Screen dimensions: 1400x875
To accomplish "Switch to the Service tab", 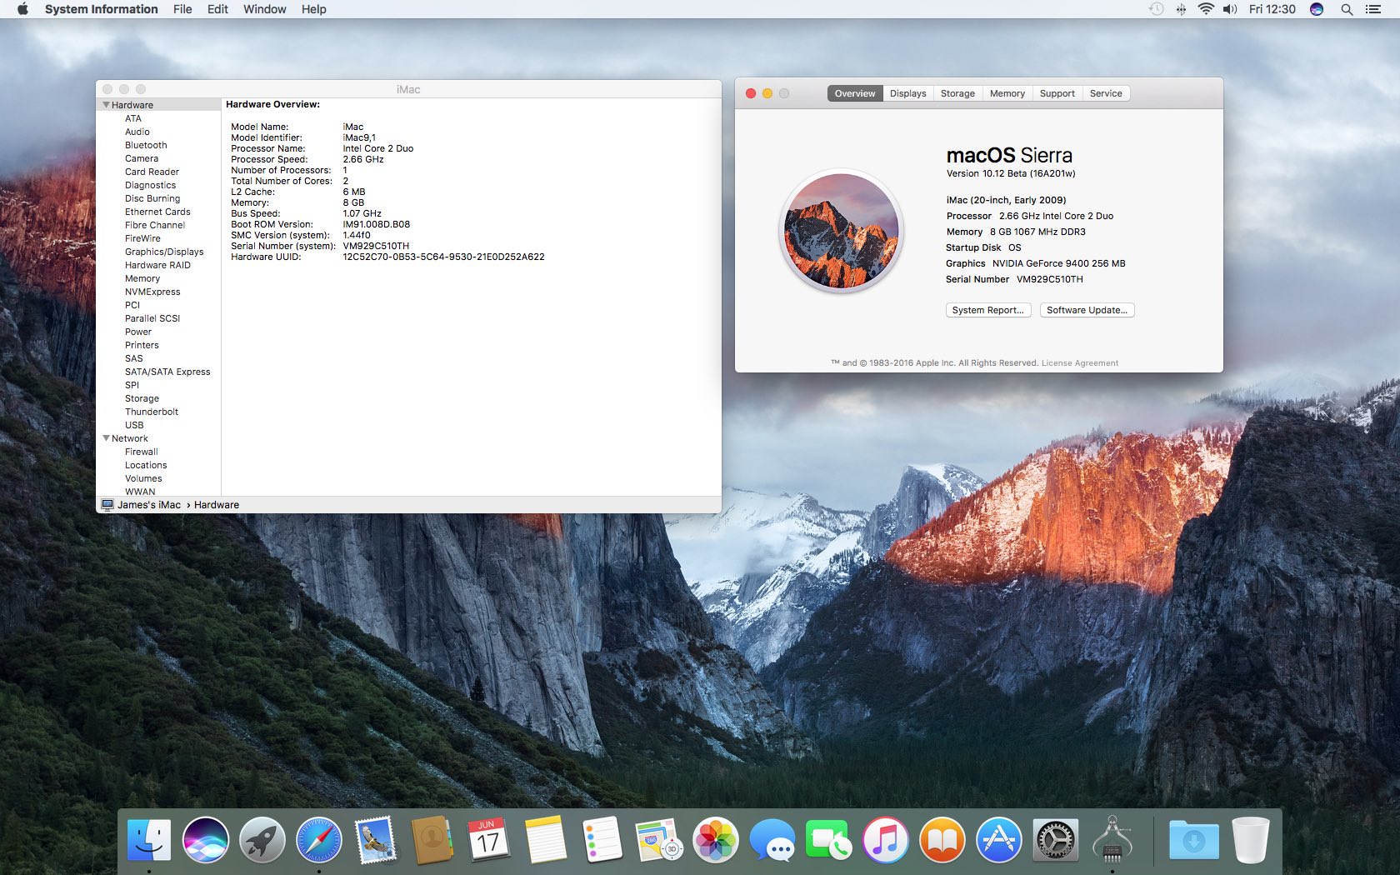I will pyautogui.click(x=1106, y=93).
